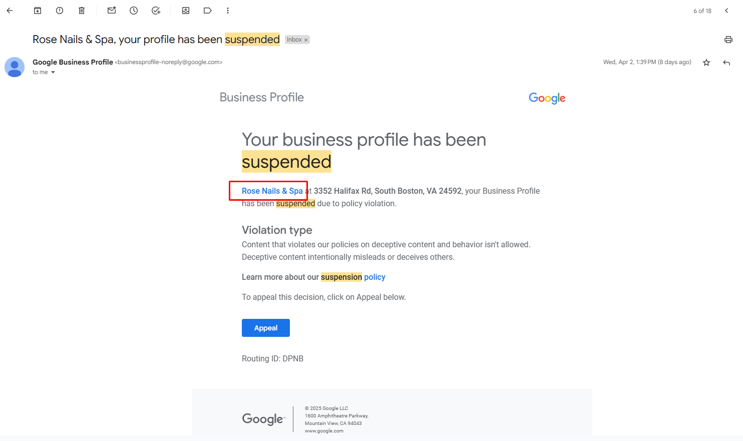Archive this email
Image resolution: width=743 pixels, height=441 pixels.
point(38,11)
